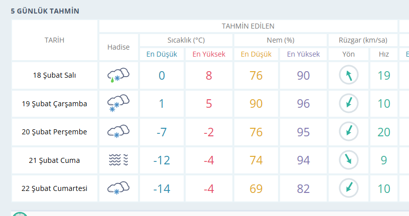
Task: Click the 5 GÜNLÜK TAHMİN heading
Action: 45,11
